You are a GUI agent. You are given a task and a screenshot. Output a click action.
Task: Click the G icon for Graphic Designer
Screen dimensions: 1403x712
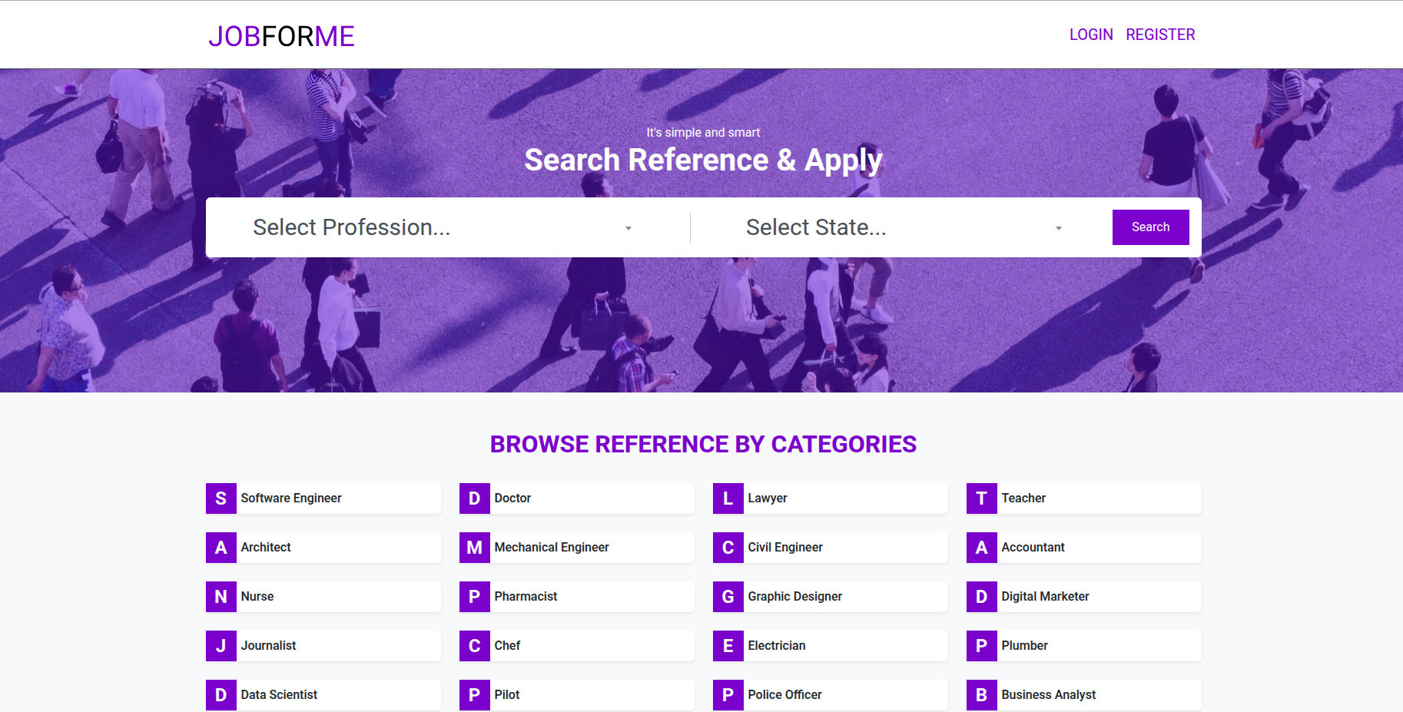(728, 597)
